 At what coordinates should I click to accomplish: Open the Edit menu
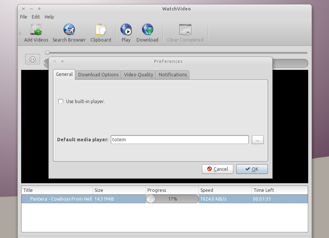(x=36, y=17)
